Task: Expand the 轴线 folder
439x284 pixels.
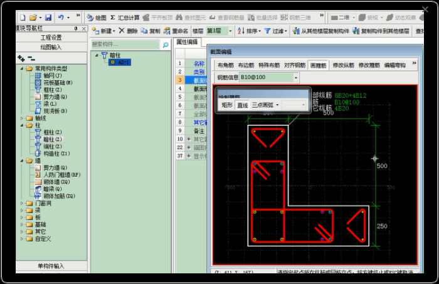Action: (x=22, y=118)
